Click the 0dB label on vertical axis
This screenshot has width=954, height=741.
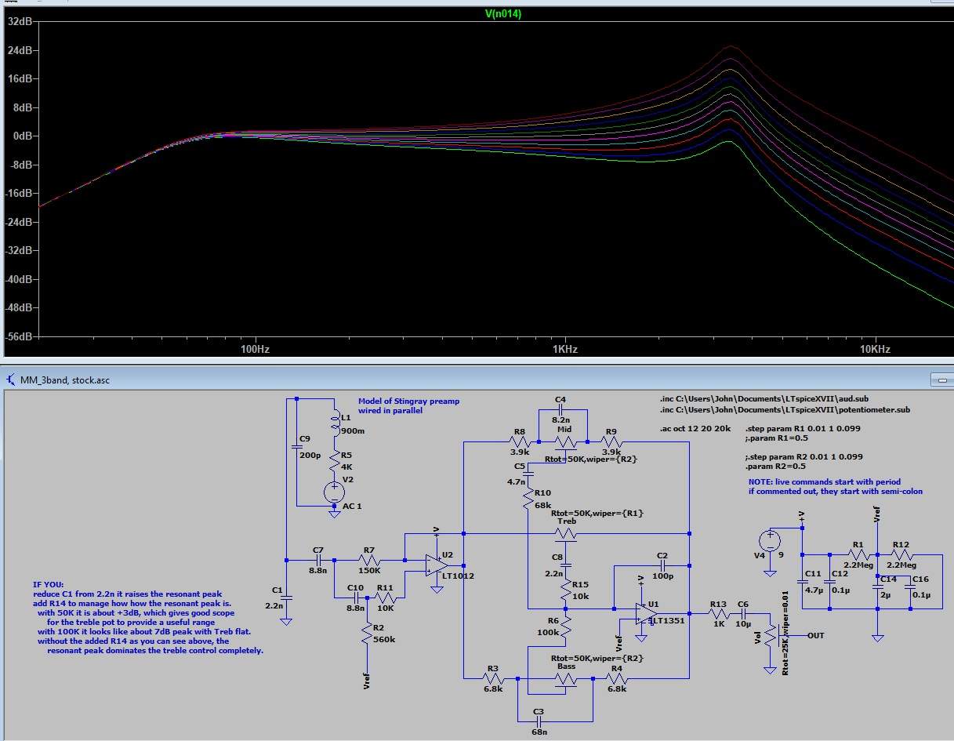[x=21, y=136]
